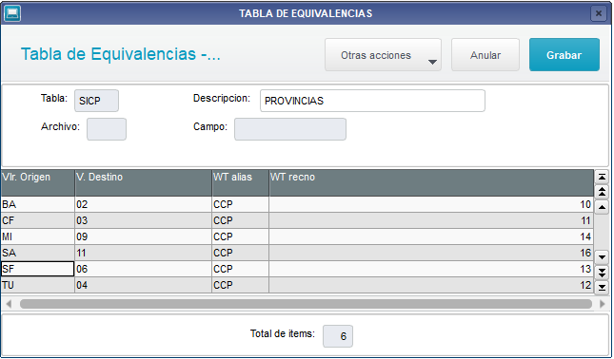Click the Grabar button

pyautogui.click(x=564, y=55)
